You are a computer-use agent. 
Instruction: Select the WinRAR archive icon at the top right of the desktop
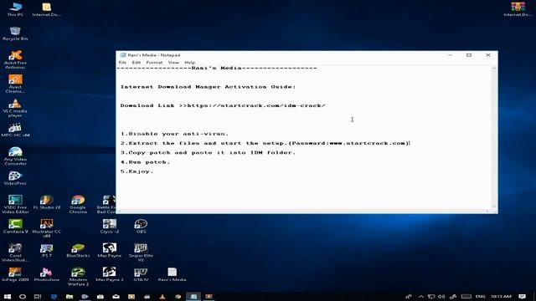(518, 9)
